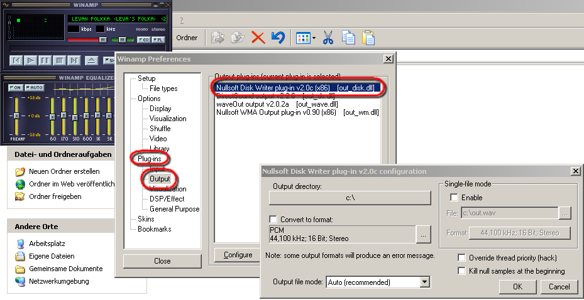Click the blue undo arrow icon
Viewport: 584px width, 300px height.
point(278,38)
